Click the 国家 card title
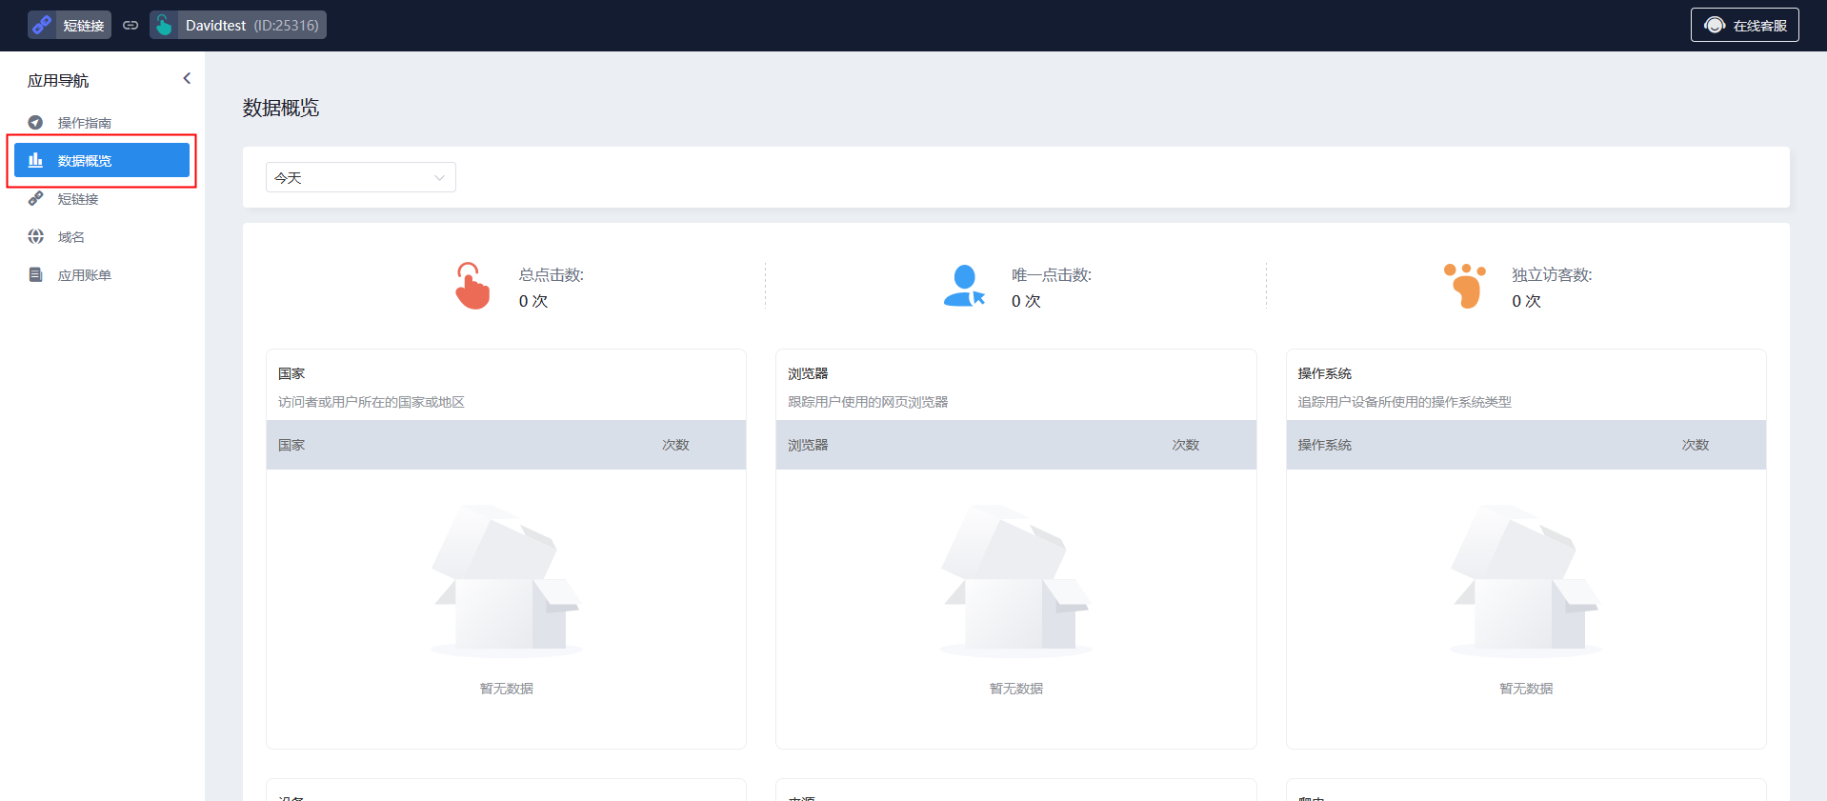The width and height of the screenshot is (1827, 801). [x=291, y=373]
